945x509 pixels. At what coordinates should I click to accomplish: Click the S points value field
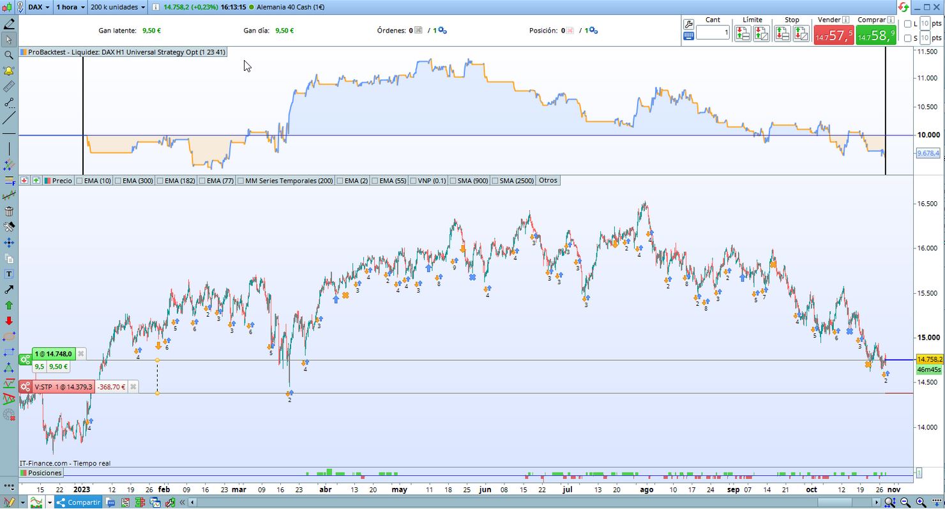(925, 38)
